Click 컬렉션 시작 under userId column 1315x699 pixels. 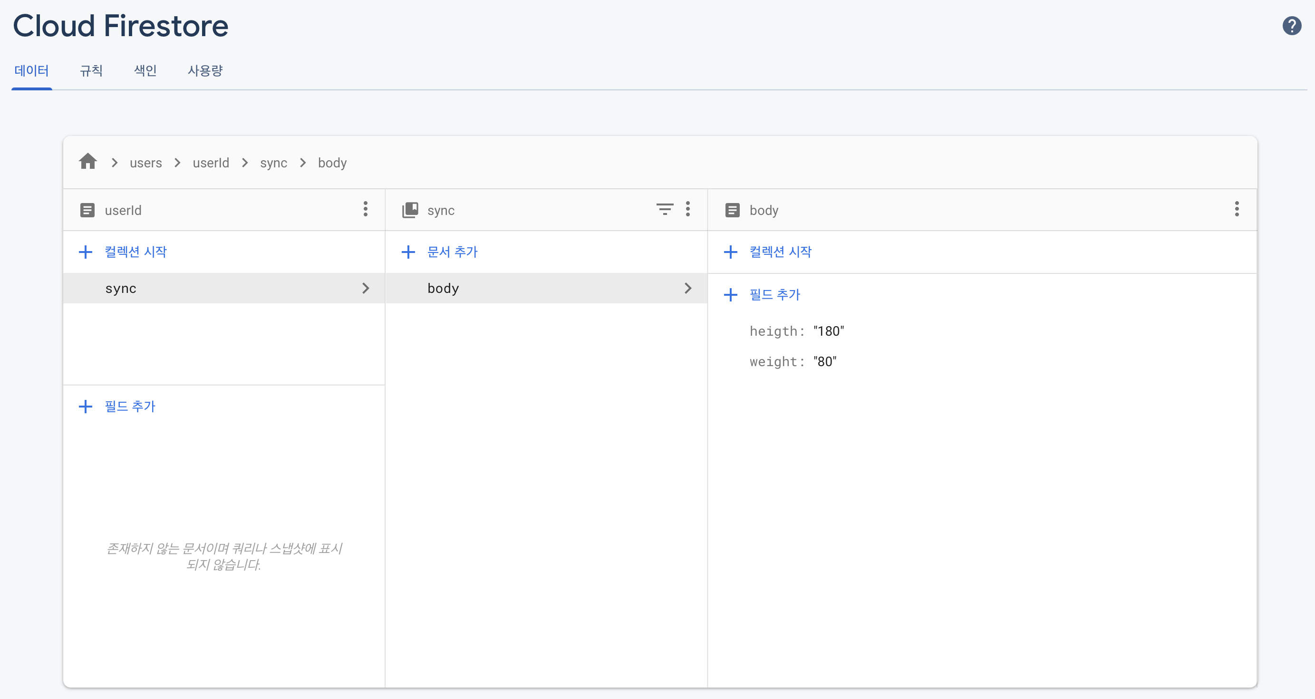[135, 252]
